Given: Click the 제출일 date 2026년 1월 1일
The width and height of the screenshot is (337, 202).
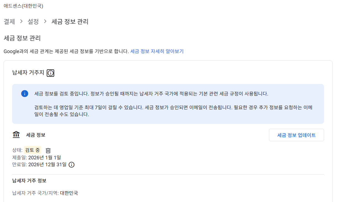Looking at the screenshot, I should [44, 157].
